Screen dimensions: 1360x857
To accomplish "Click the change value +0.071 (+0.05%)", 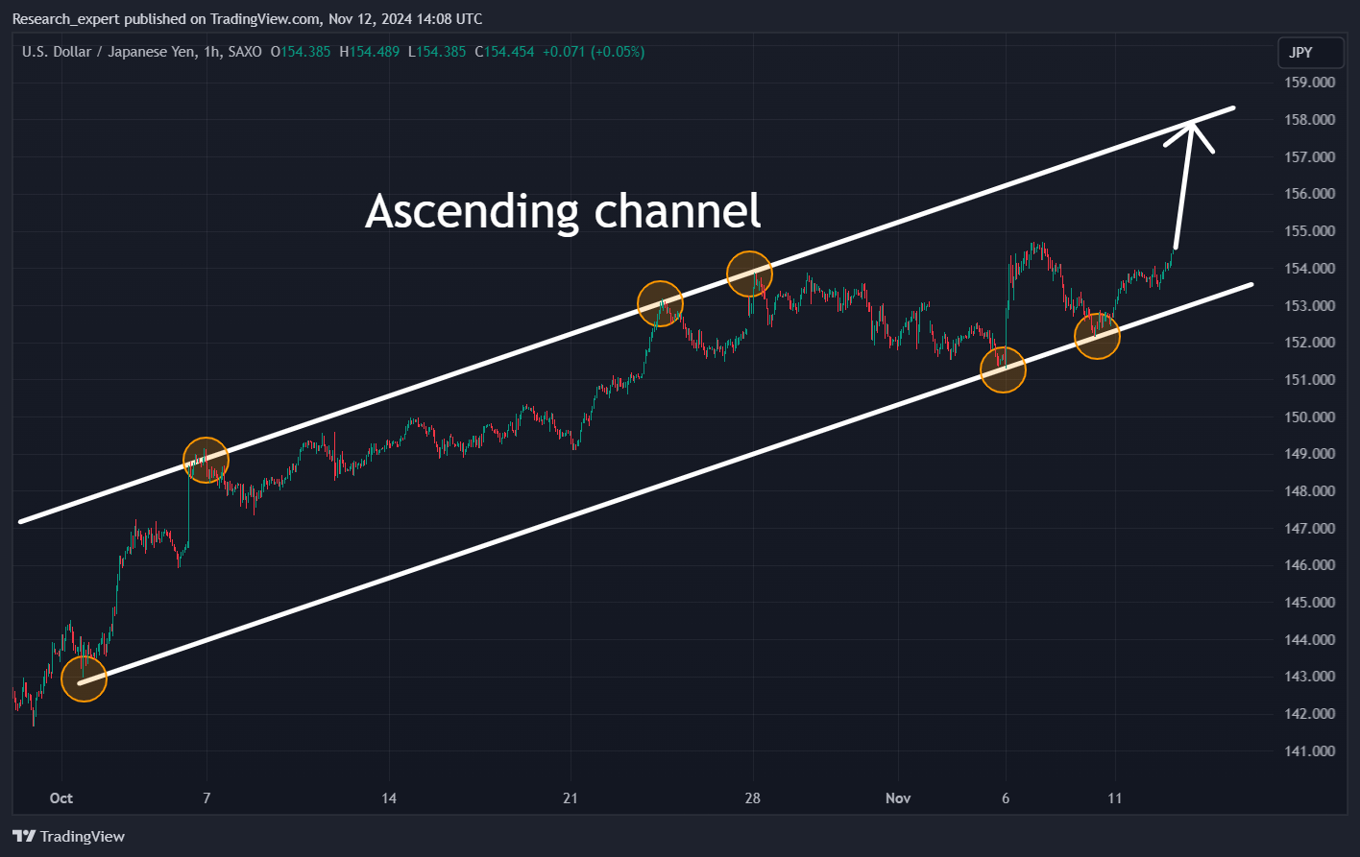I will [x=594, y=52].
